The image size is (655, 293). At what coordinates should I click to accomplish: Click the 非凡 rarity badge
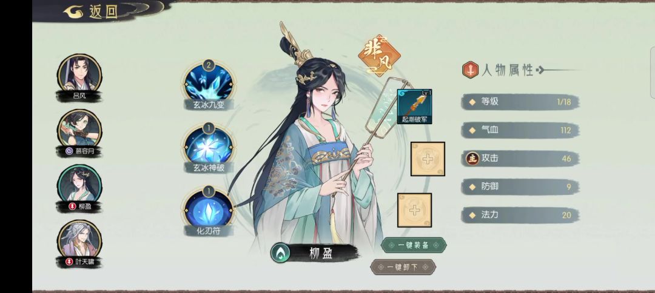[379, 56]
